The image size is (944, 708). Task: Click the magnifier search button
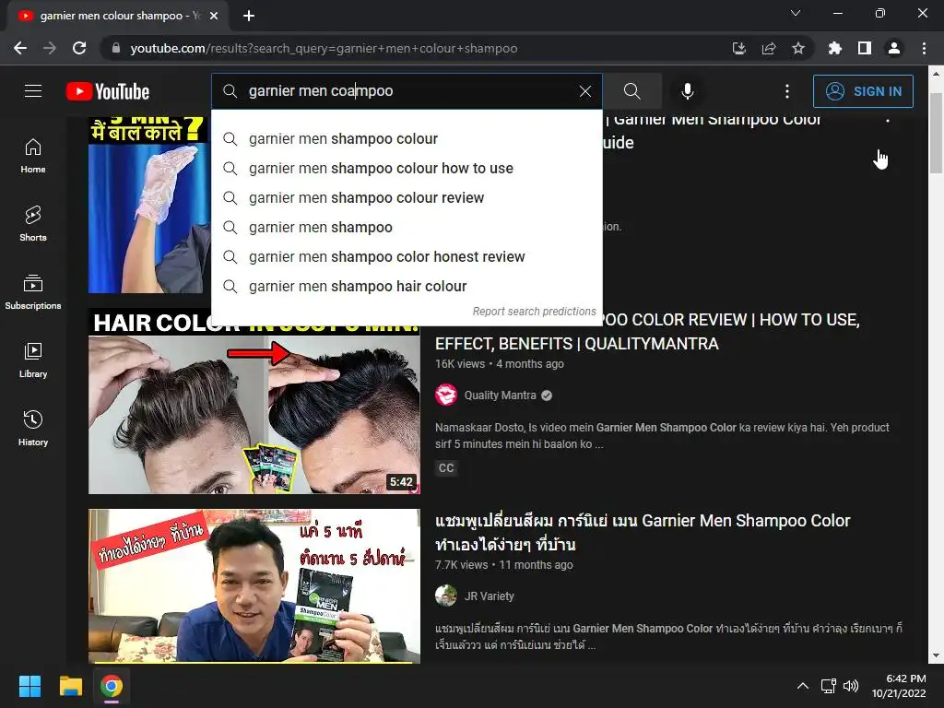click(632, 91)
